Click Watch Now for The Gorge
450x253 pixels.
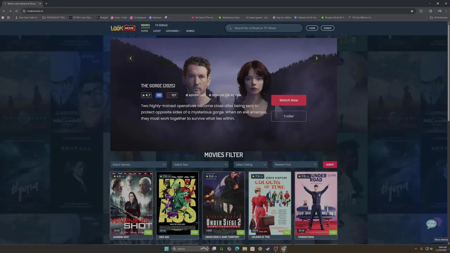[289, 100]
